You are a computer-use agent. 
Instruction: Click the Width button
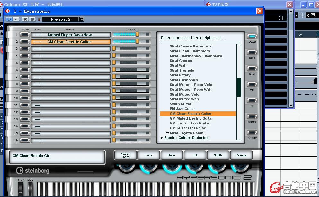[218, 155]
